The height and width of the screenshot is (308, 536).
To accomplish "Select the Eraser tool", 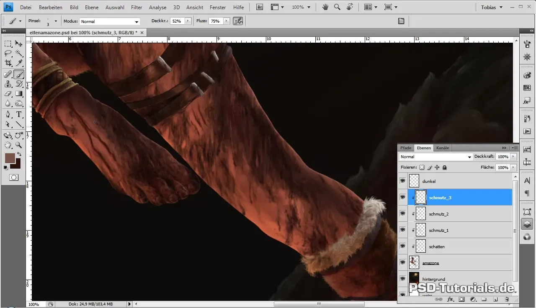I will pos(8,94).
